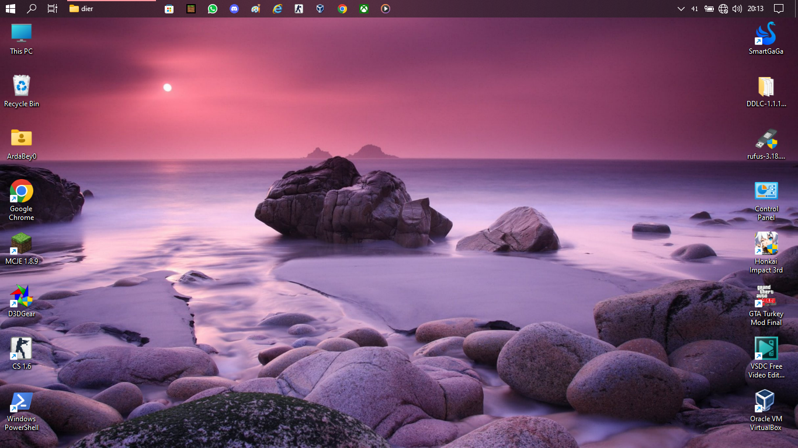Open the battery power status flyout
This screenshot has width=798, height=448.
709,9
